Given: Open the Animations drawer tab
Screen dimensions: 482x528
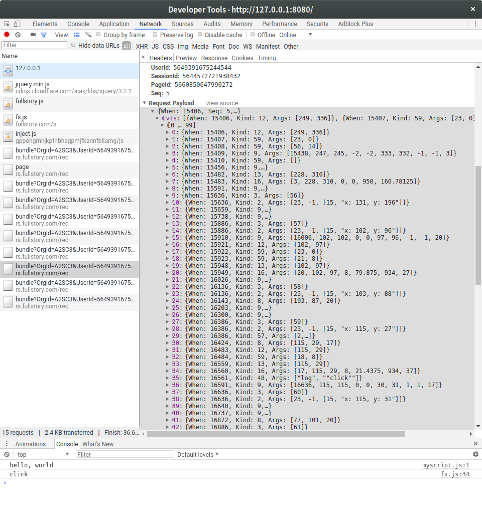Looking at the screenshot, I should point(30,444).
